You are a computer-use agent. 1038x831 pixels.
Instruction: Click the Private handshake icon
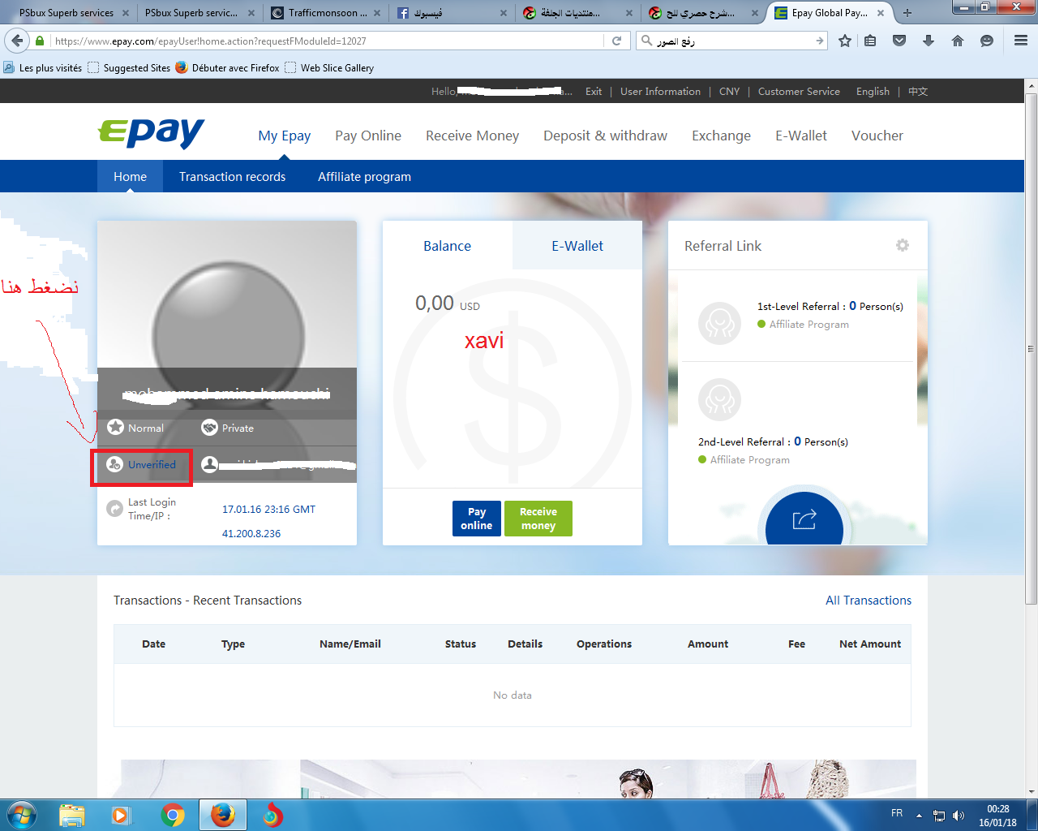click(x=210, y=427)
